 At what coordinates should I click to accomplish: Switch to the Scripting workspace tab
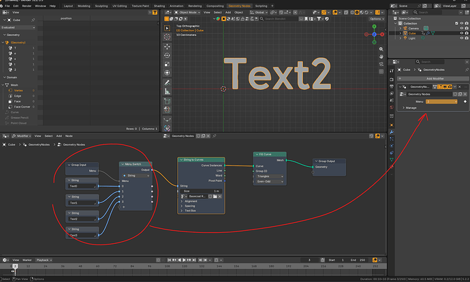pos(261,5)
